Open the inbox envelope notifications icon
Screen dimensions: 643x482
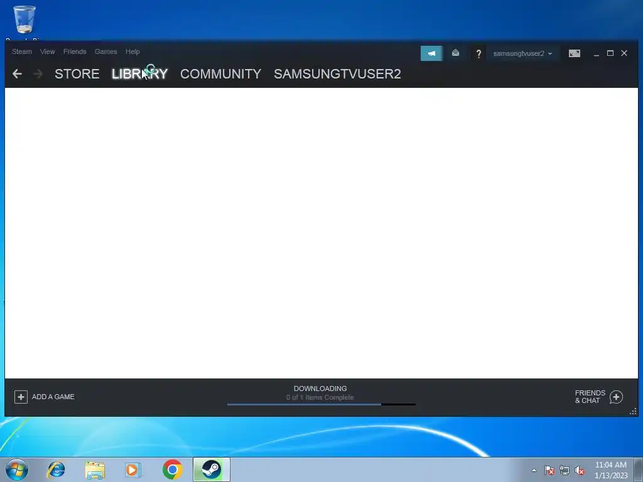click(x=455, y=53)
